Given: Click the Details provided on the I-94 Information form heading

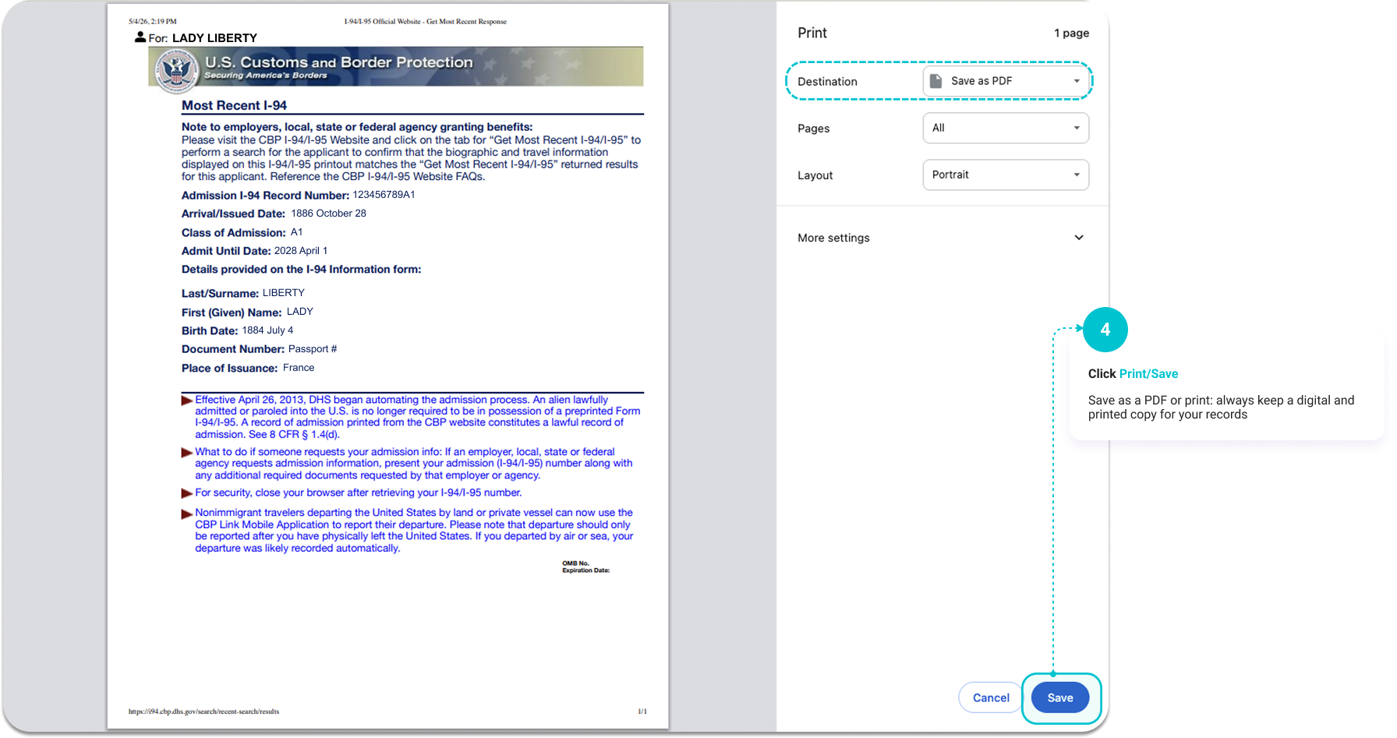Looking at the screenshot, I should click(x=301, y=270).
